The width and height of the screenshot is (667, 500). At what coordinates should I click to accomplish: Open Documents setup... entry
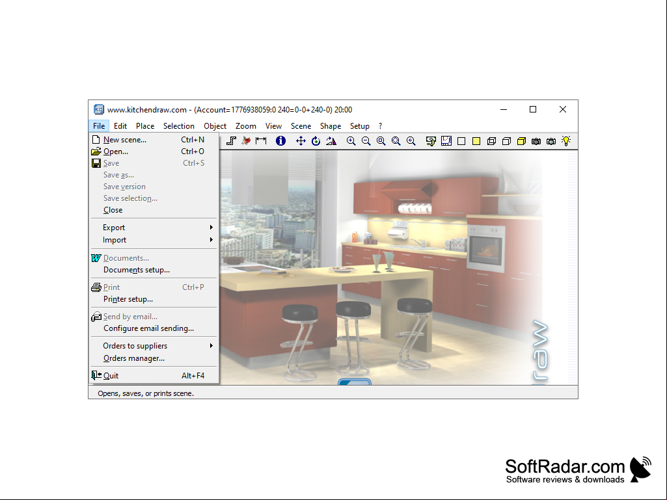pyautogui.click(x=154, y=270)
